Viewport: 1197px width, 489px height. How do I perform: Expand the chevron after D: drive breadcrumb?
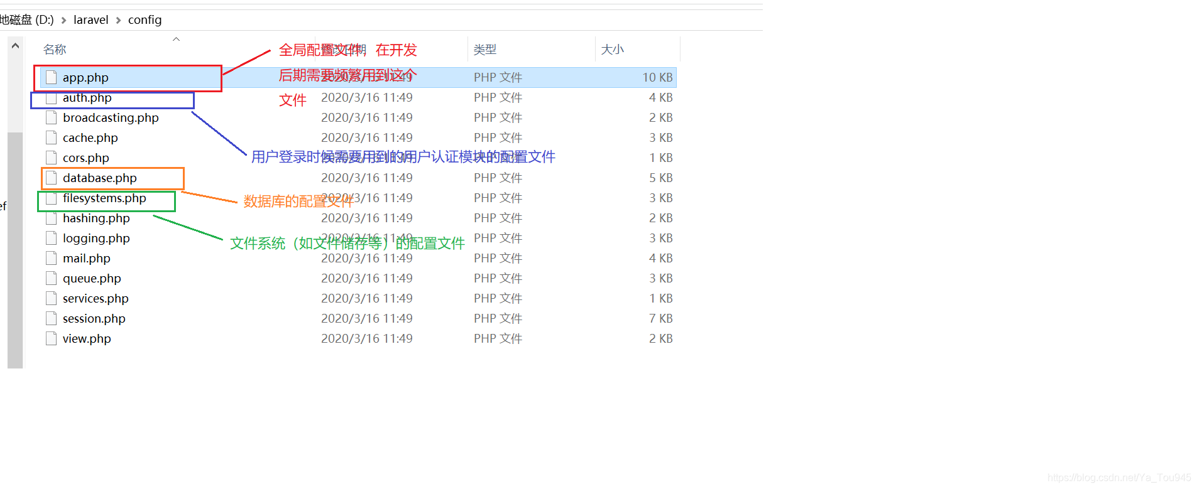point(63,20)
